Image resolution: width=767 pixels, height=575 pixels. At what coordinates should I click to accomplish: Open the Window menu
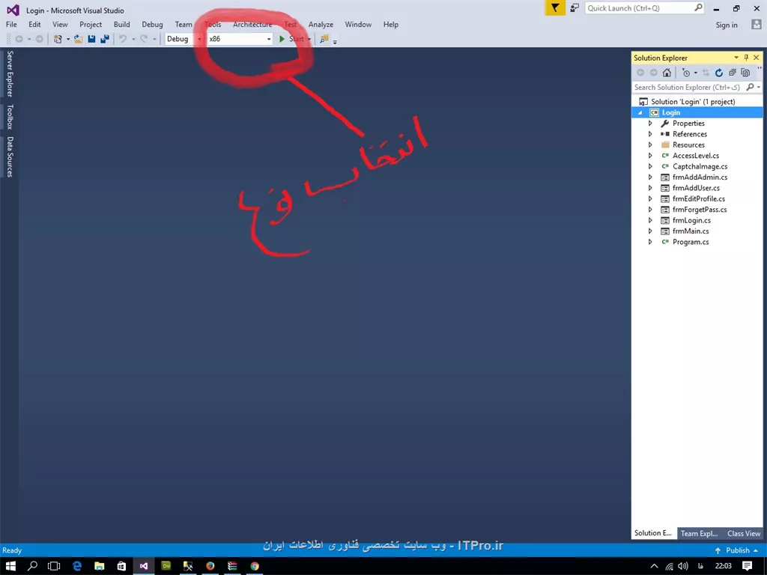pyautogui.click(x=358, y=25)
